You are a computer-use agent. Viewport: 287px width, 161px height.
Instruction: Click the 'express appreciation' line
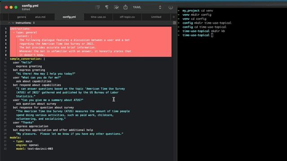32,126
